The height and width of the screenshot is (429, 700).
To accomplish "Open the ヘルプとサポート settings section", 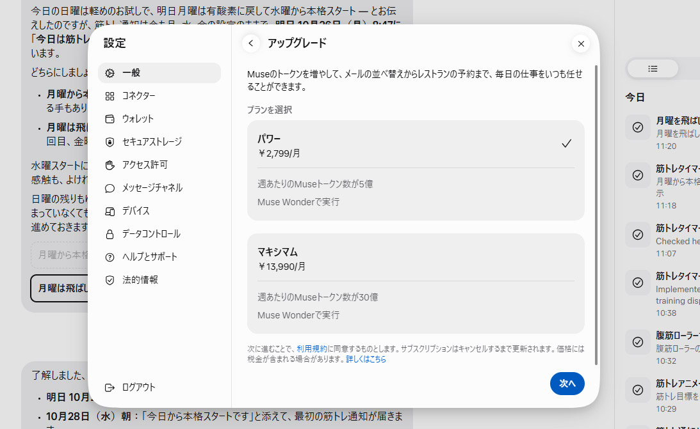I will click(x=159, y=257).
